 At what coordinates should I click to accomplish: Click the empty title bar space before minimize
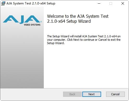(76, 3)
